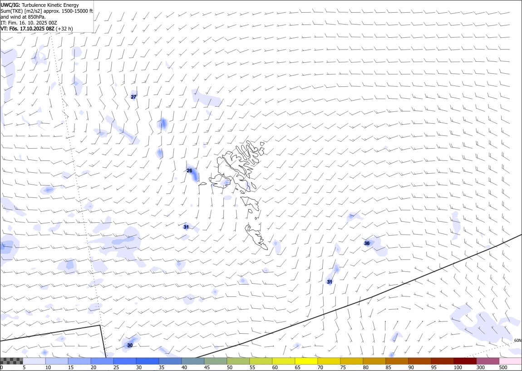Viewport: 522px width, 371px height.
Task: Click the legend tick label 5
Action: pyautogui.click(x=24, y=367)
